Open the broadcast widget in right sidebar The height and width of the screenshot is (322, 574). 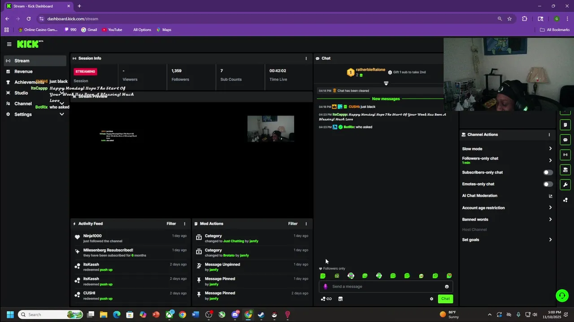(x=565, y=155)
